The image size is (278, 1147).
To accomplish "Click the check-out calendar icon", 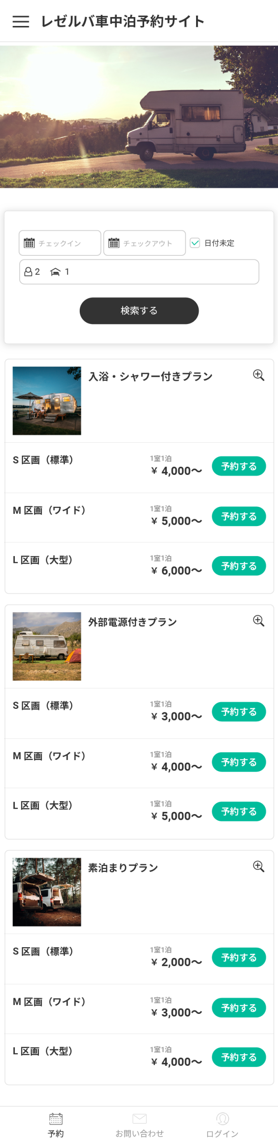I will 114,243.
